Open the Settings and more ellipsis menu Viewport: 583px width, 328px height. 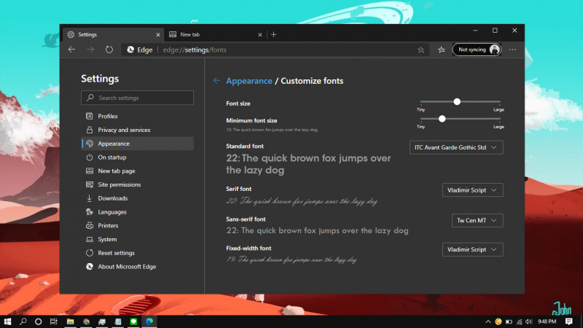coord(512,50)
